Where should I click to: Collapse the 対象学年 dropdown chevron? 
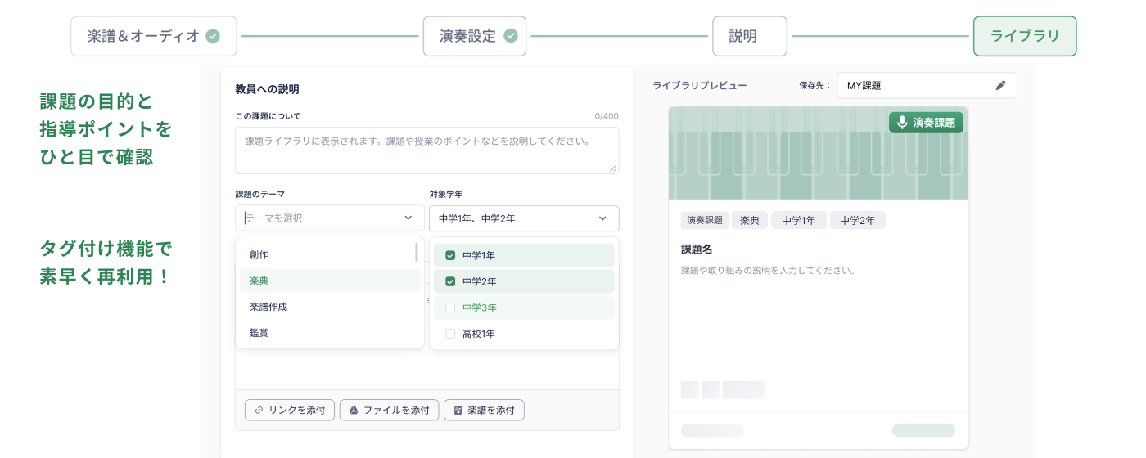pos(603,218)
